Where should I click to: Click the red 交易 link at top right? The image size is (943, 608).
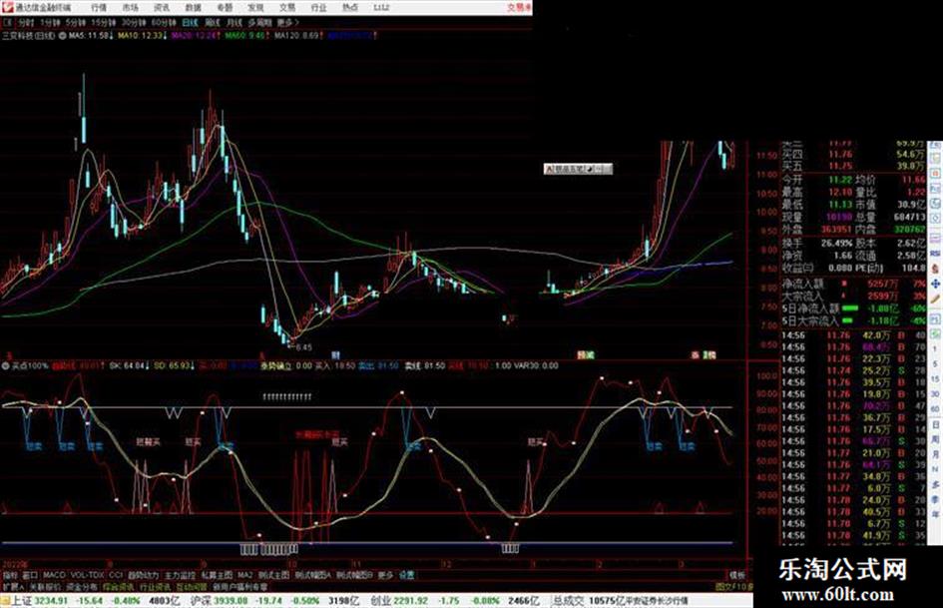click(x=518, y=7)
